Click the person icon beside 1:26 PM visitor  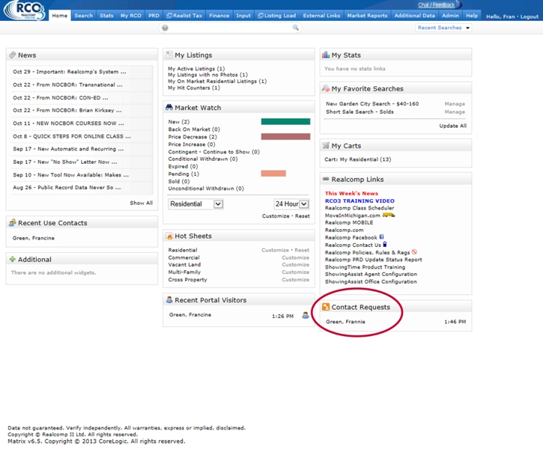pos(306,315)
